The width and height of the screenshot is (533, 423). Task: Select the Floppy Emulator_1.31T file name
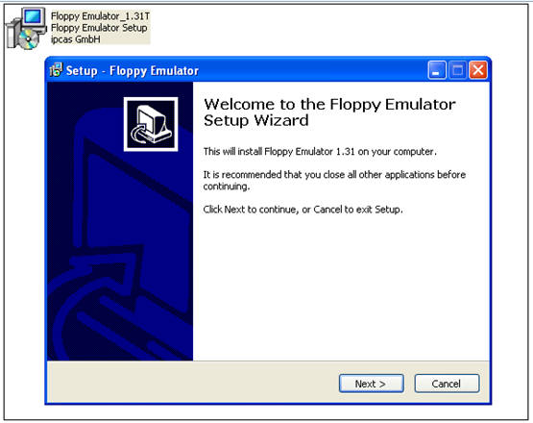pos(100,16)
